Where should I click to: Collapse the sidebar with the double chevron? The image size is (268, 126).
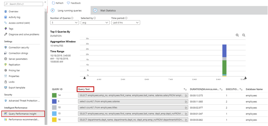[45, 2]
